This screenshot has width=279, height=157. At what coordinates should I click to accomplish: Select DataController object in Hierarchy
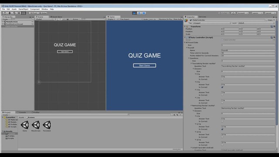17,26
